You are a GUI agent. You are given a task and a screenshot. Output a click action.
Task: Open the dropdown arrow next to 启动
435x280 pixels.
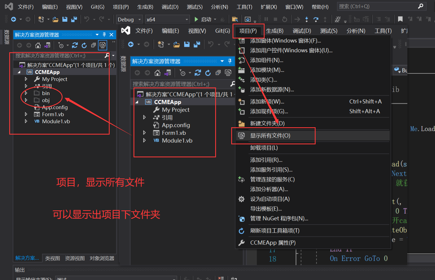[215, 19]
